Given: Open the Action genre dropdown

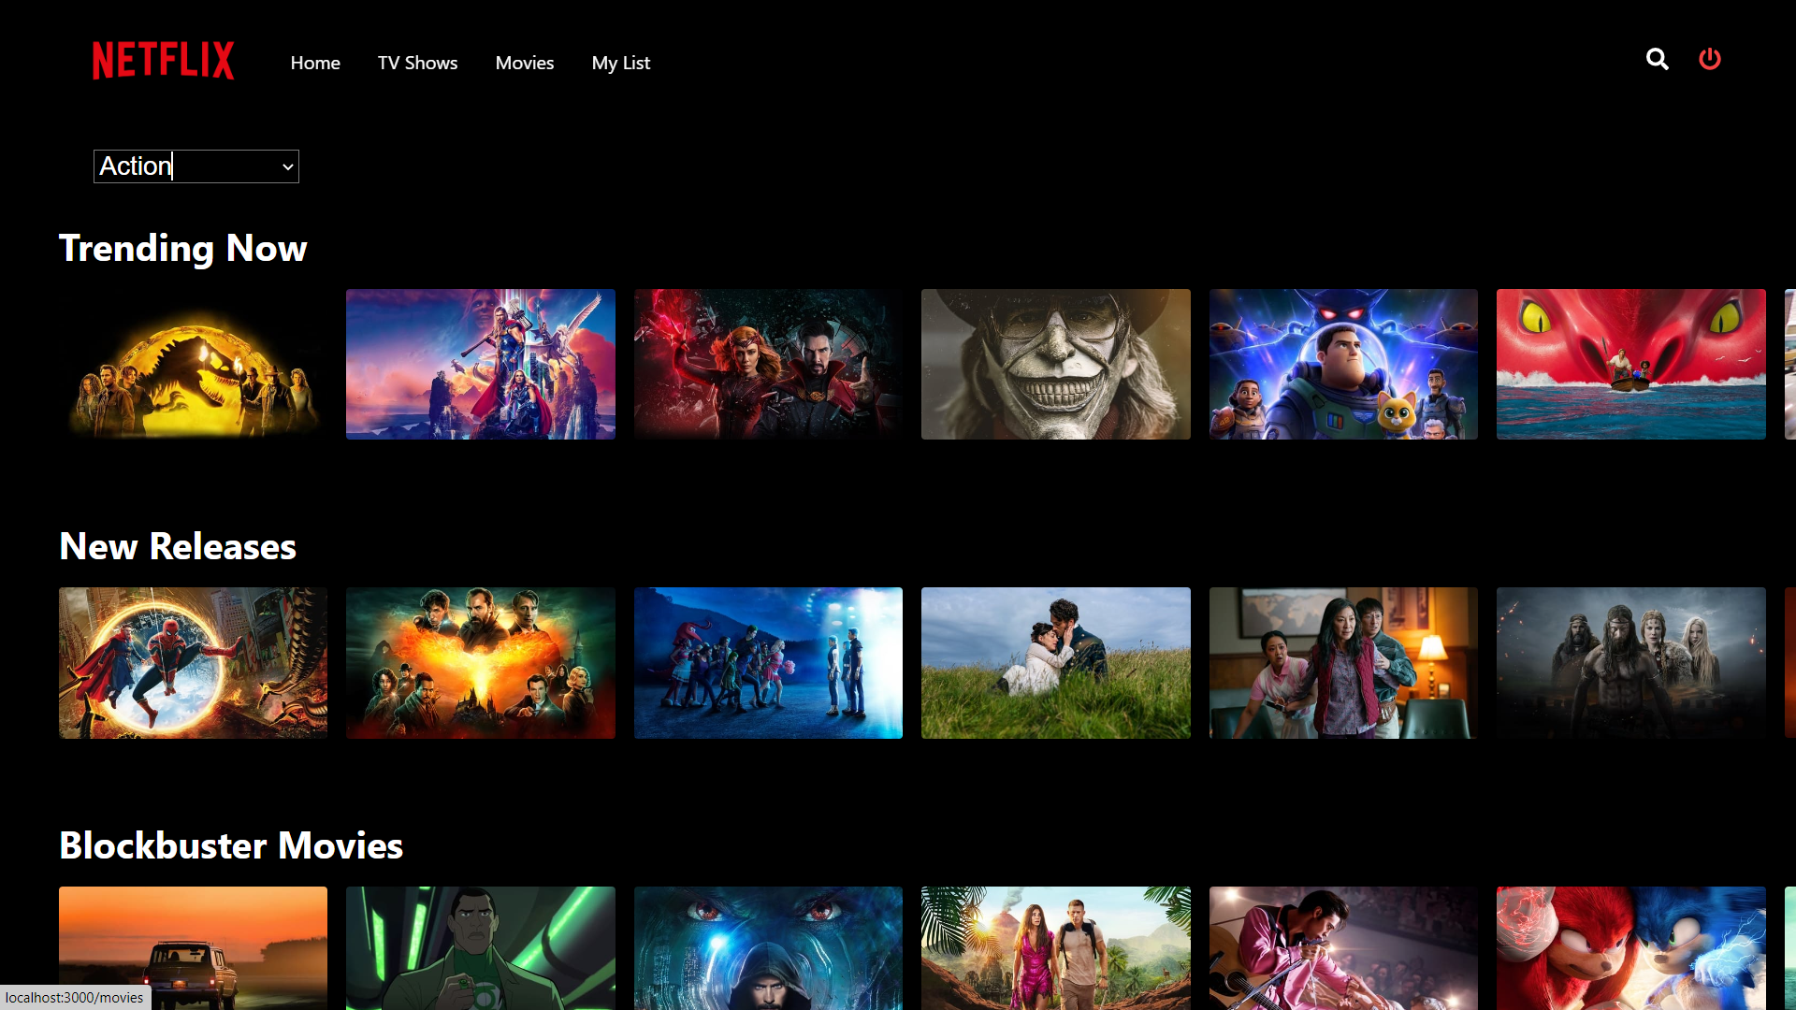Looking at the screenshot, I should pos(196,166).
